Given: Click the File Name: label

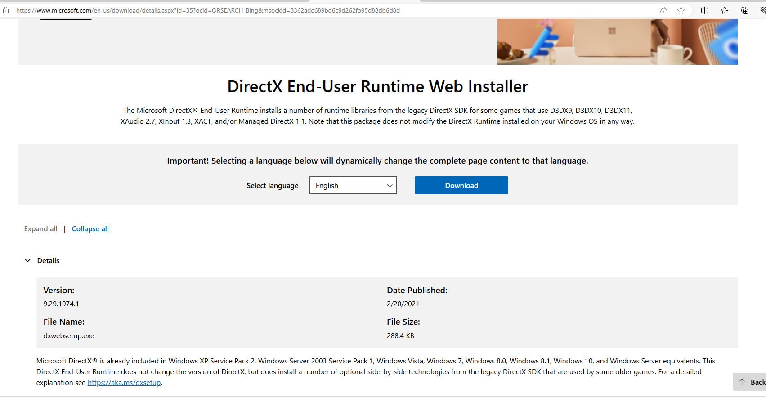Looking at the screenshot, I should 64,322.
